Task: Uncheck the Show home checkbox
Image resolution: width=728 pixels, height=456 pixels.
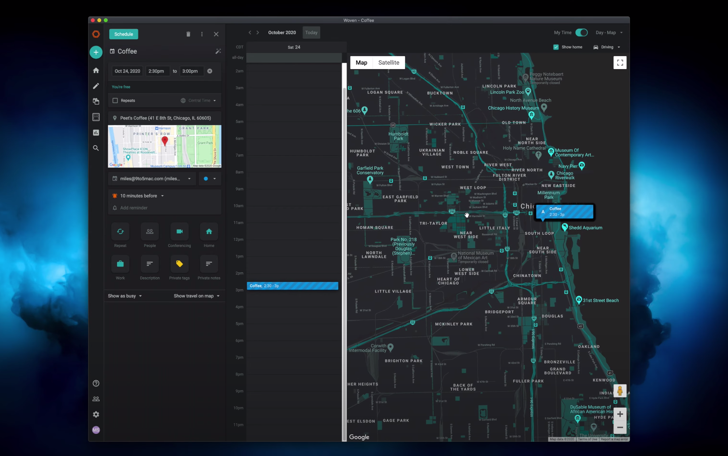Action: click(556, 47)
